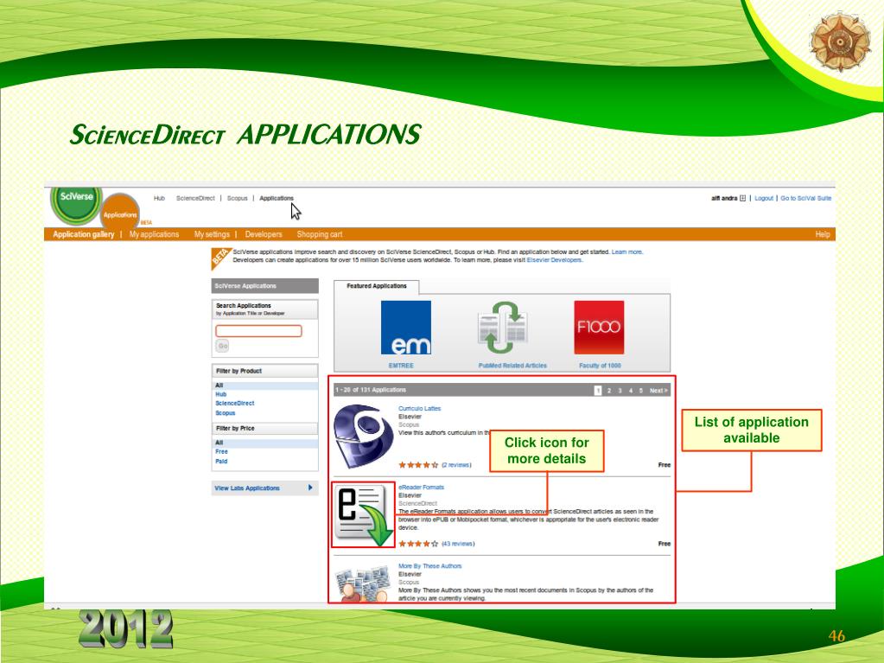Filter by price: All
The image size is (884, 663).
[x=219, y=443]
